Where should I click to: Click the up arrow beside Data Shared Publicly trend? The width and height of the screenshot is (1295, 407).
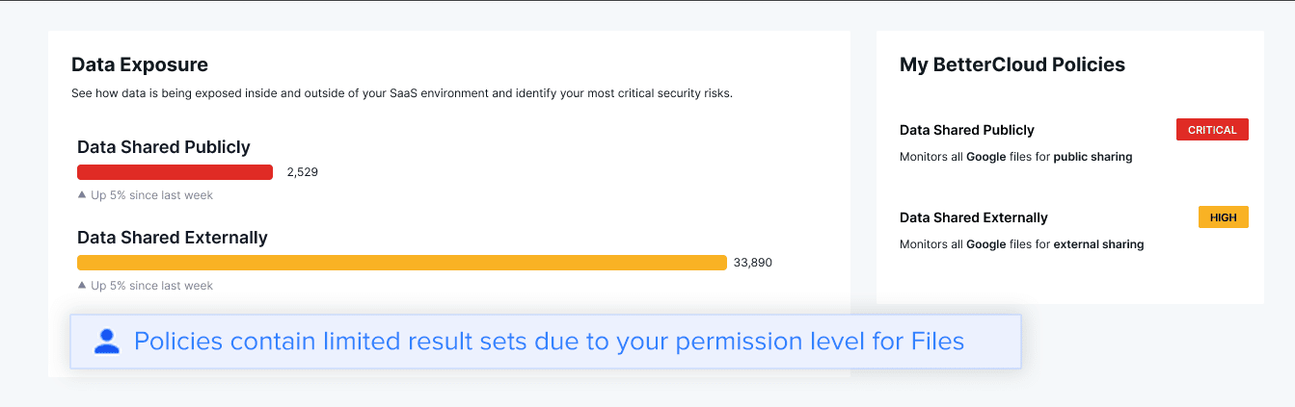coord(82,195)
